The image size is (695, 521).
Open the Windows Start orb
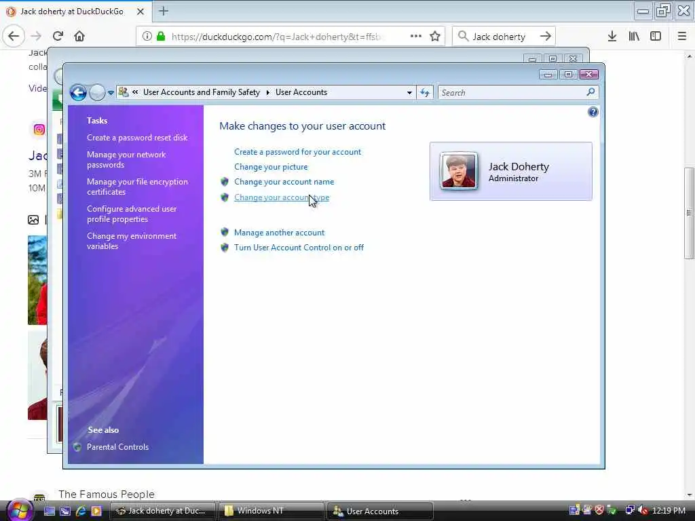point(18,511)
